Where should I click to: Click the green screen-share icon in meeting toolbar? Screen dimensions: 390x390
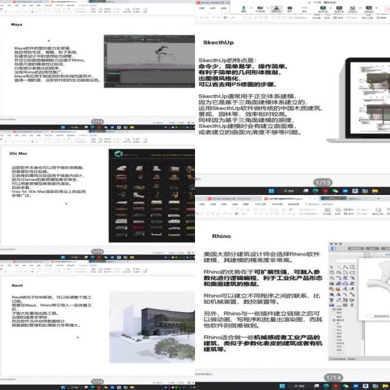pos(323,8)
